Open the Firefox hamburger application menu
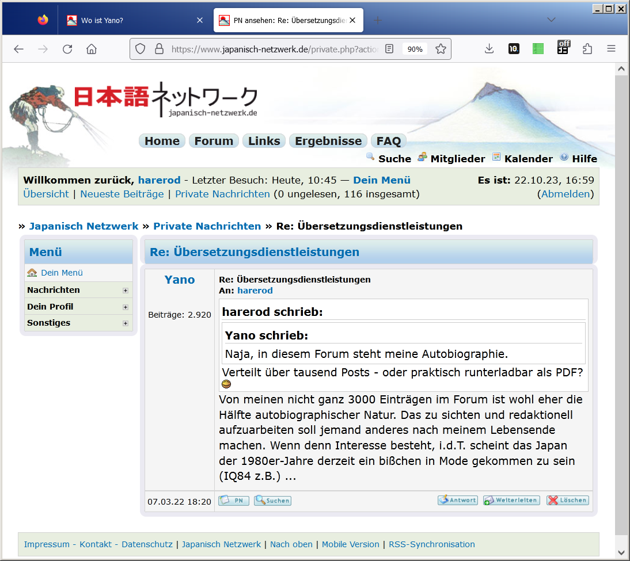Screen dimensions: 630x561 [612, 49]
